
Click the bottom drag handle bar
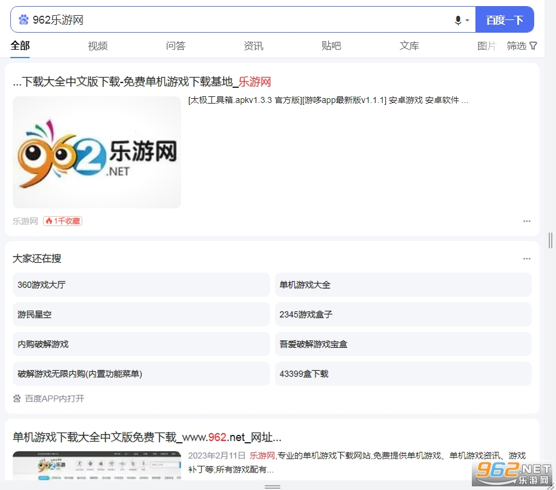pos(273,487)
